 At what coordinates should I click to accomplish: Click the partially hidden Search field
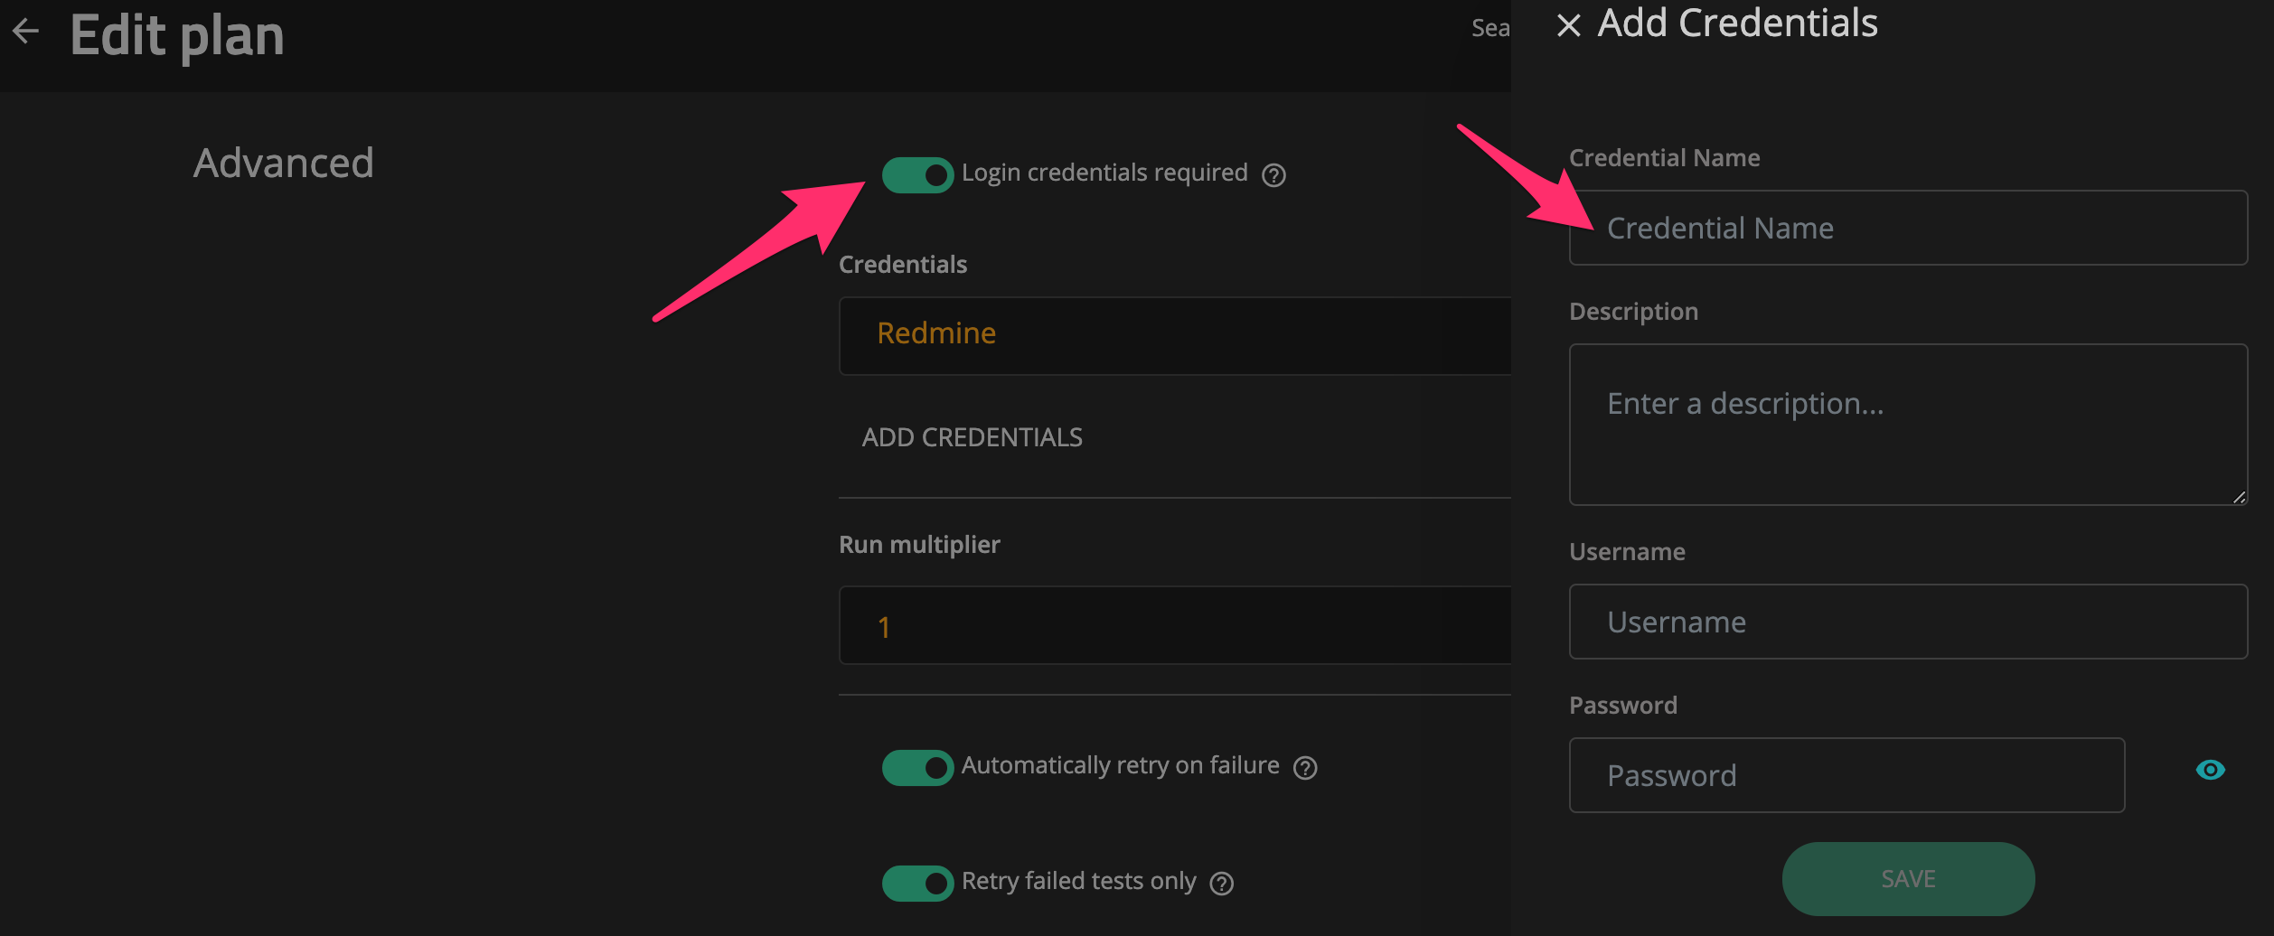tap(1489, 29)
